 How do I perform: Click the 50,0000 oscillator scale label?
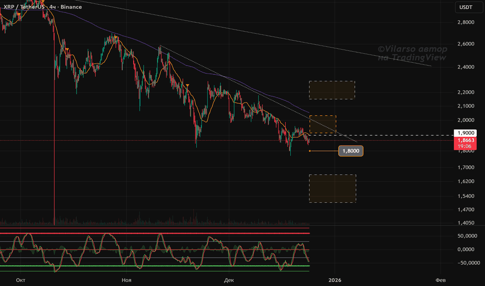coord(467,236)
